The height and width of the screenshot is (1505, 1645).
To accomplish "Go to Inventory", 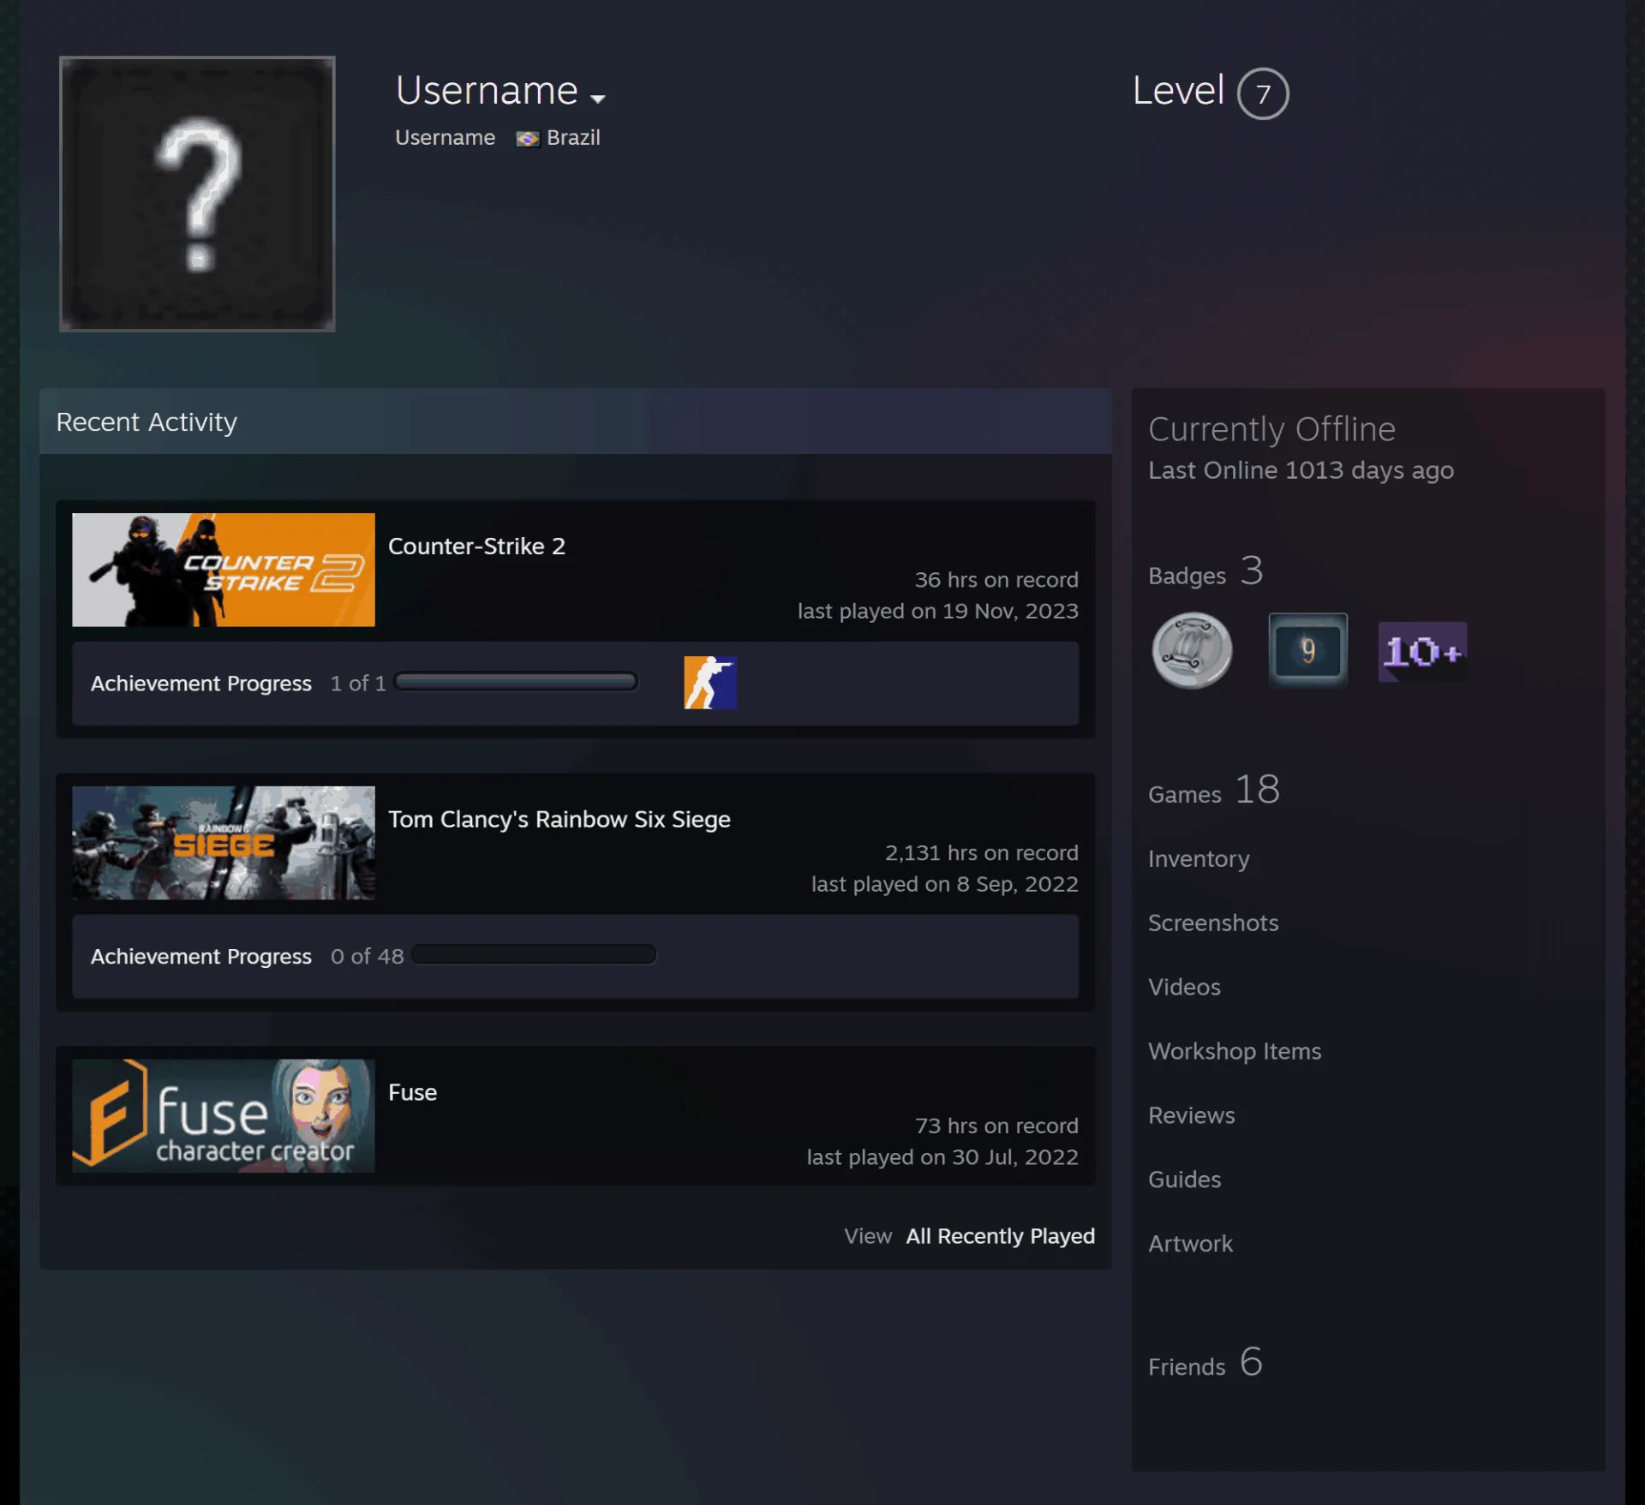I will 1199,858.
